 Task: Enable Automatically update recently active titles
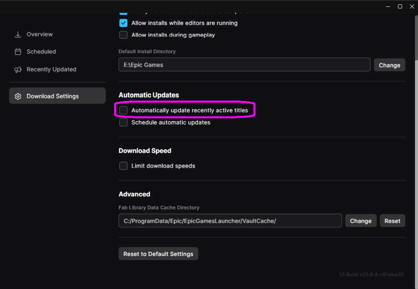pyautogui.click(x=123, y=110)
